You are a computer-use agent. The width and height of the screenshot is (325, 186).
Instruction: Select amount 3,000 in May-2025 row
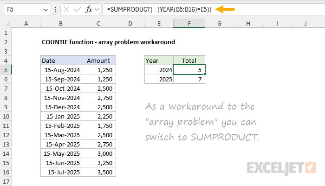tap(98, 153)
